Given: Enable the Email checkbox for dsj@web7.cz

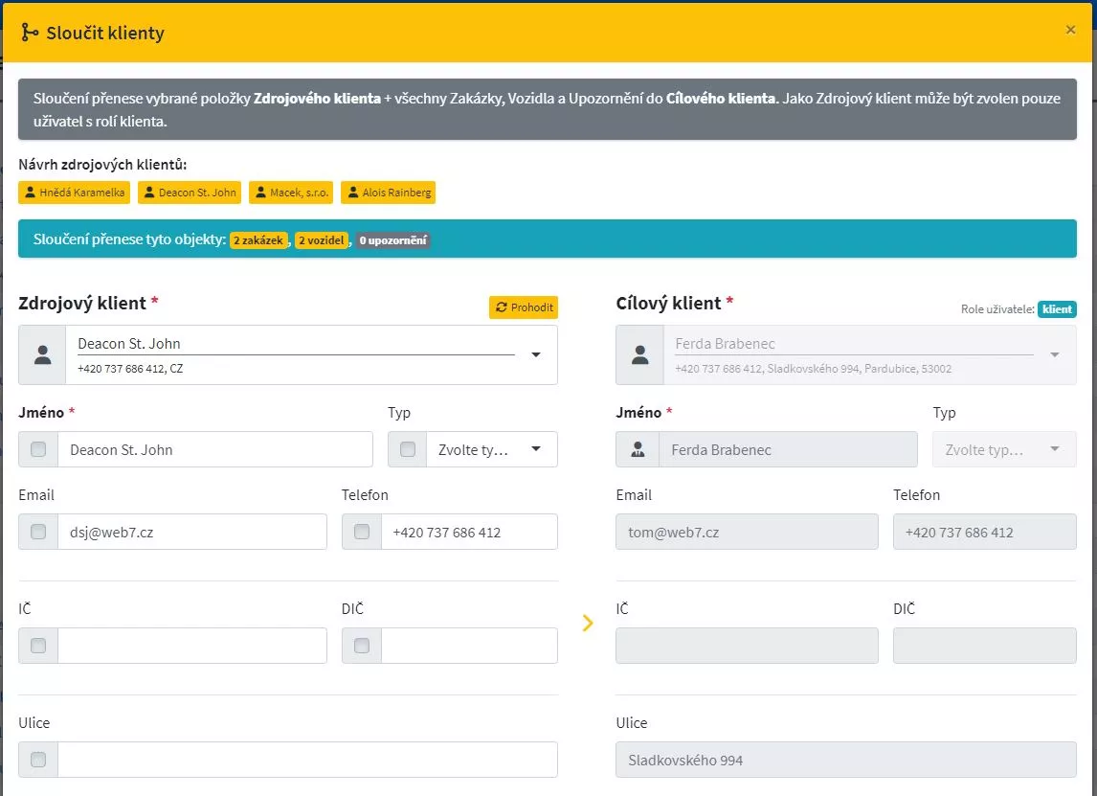Looking at the screenshot, I should pos(38,532).
